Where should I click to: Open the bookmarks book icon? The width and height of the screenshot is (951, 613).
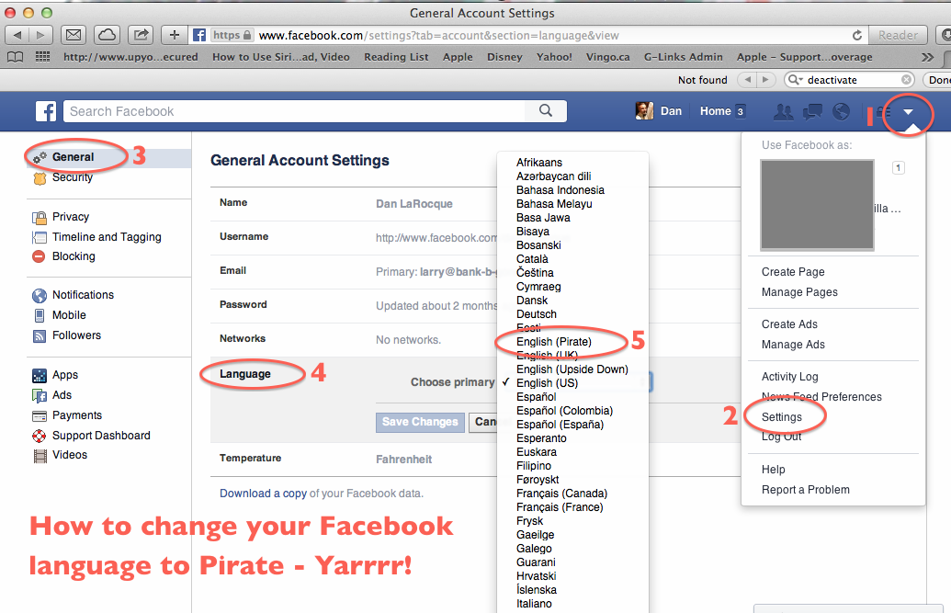point(16,57)
